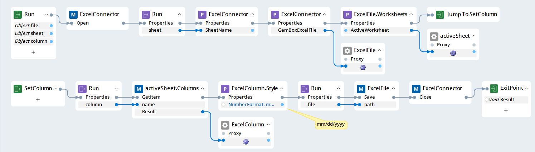Collapse the Run node with file property

coord(339,88)
